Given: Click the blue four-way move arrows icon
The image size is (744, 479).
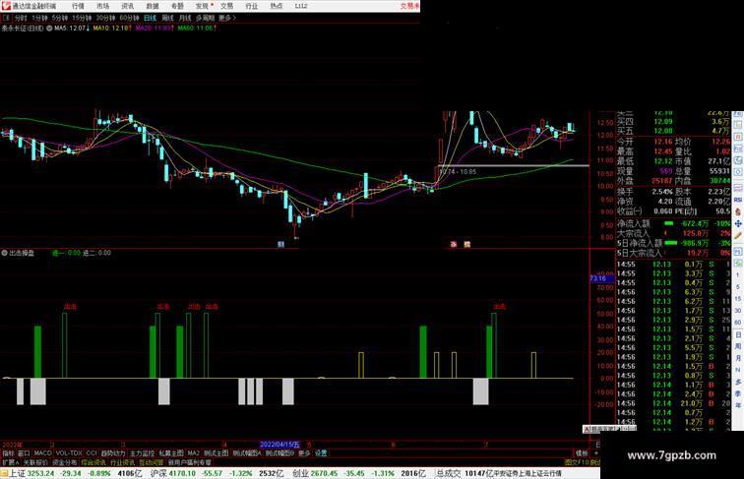Looking at the screenshot, I should pos(738,223).
